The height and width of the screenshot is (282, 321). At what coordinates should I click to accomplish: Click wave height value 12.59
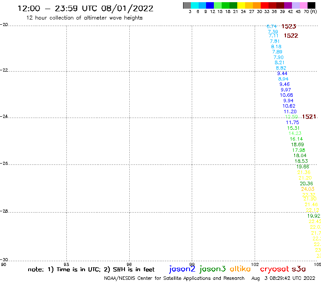(x=292, y=117)
